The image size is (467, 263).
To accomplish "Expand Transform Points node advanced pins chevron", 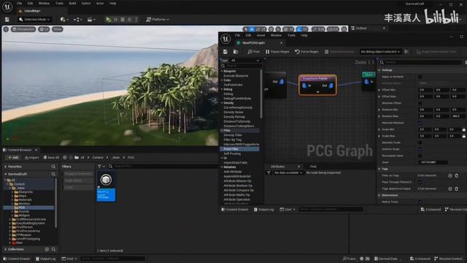I will pos(318,92).
